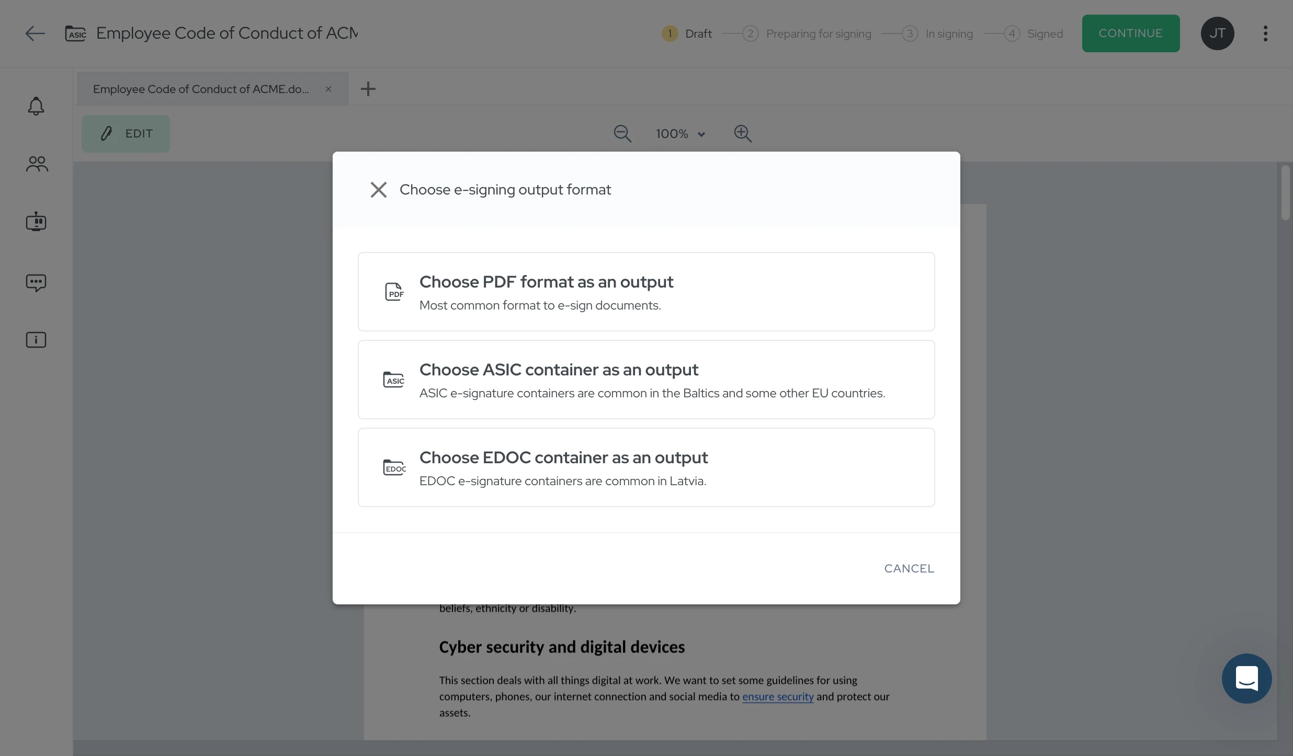Viewport: 1293px width, 756px height.
Task: Click the zoom out magnifier
Action: (x=622, y=133)
